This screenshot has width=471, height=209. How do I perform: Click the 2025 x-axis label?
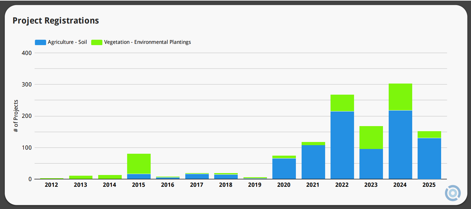[429, 185]
